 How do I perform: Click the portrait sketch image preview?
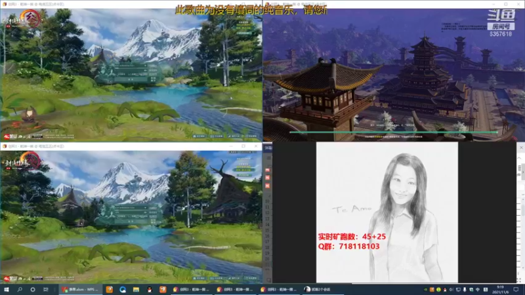pyautogui.click(x=387, y=212)
